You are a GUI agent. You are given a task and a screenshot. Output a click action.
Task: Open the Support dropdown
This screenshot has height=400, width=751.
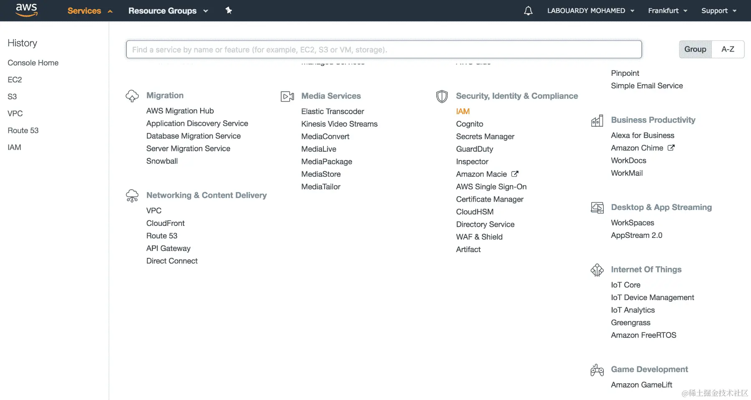point(719,11)
